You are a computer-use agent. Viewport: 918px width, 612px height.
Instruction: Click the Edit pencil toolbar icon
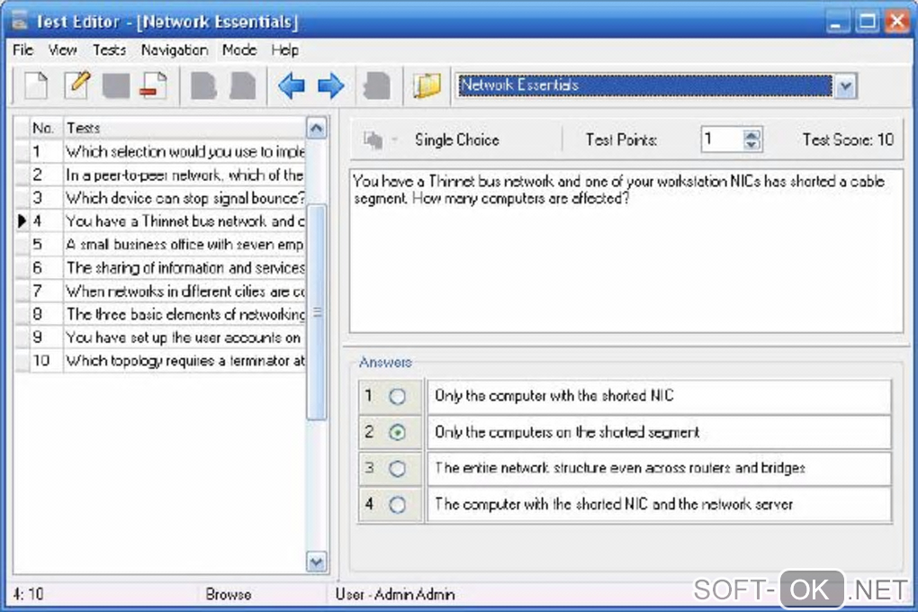click(x=77, y=85)
